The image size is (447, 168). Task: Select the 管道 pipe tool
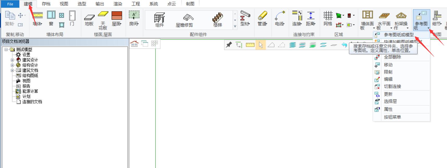pyautogui.click(x=262, y=19)
